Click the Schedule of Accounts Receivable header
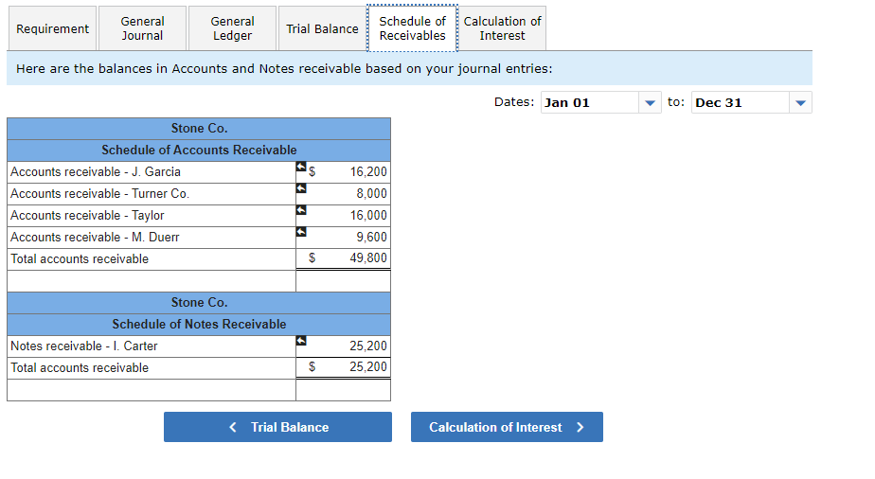 coord(199,150)
